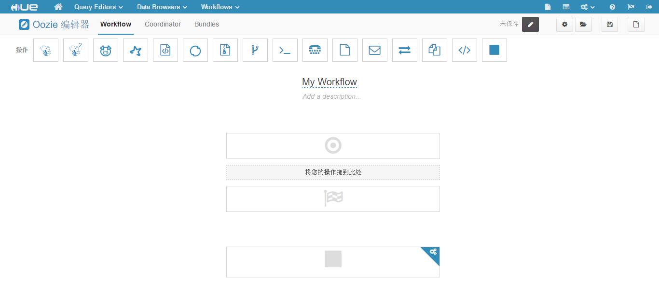Viewport: 659px width, 289px height.
Task: Open workspace folder button
Action: coord(583,25)
